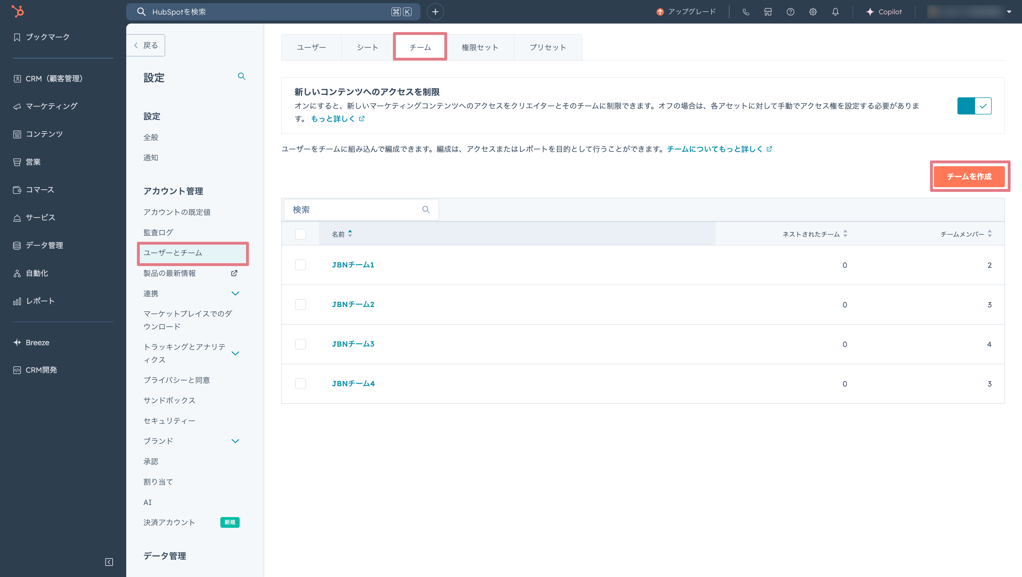The width and height of the screenshot is (1022, 577).
Task: Click the settings search magnifier icon
Action: pyautogui.click(x=242, y=76)
